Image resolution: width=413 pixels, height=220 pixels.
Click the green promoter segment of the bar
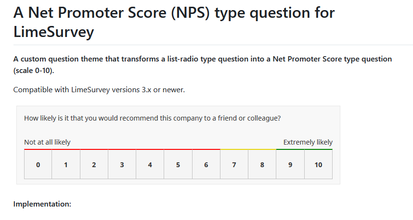click(x=304, y=149)
